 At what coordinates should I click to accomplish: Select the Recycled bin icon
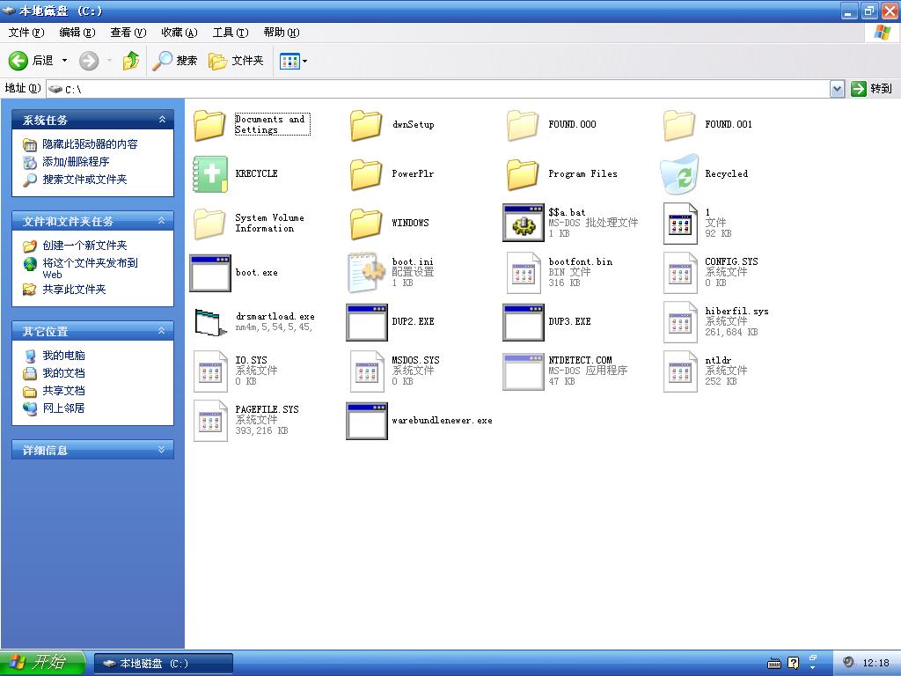(x=679, y=174)
